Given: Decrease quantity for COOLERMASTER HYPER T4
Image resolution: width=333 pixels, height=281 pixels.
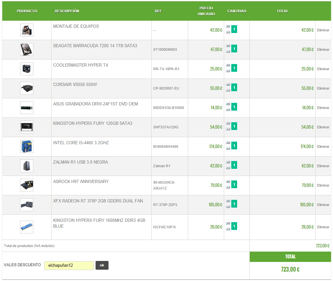Looking at the screenshot, I should pos(228,71).
